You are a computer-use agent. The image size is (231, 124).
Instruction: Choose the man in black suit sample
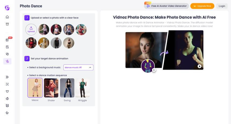(x=56, y=43)
